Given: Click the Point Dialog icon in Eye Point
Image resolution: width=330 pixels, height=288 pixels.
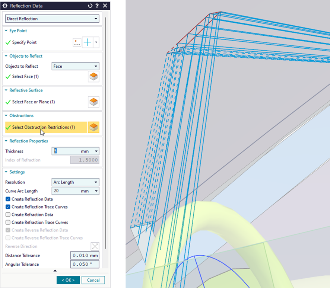Looking at the screenshot, I should click(x=77, y=42).
